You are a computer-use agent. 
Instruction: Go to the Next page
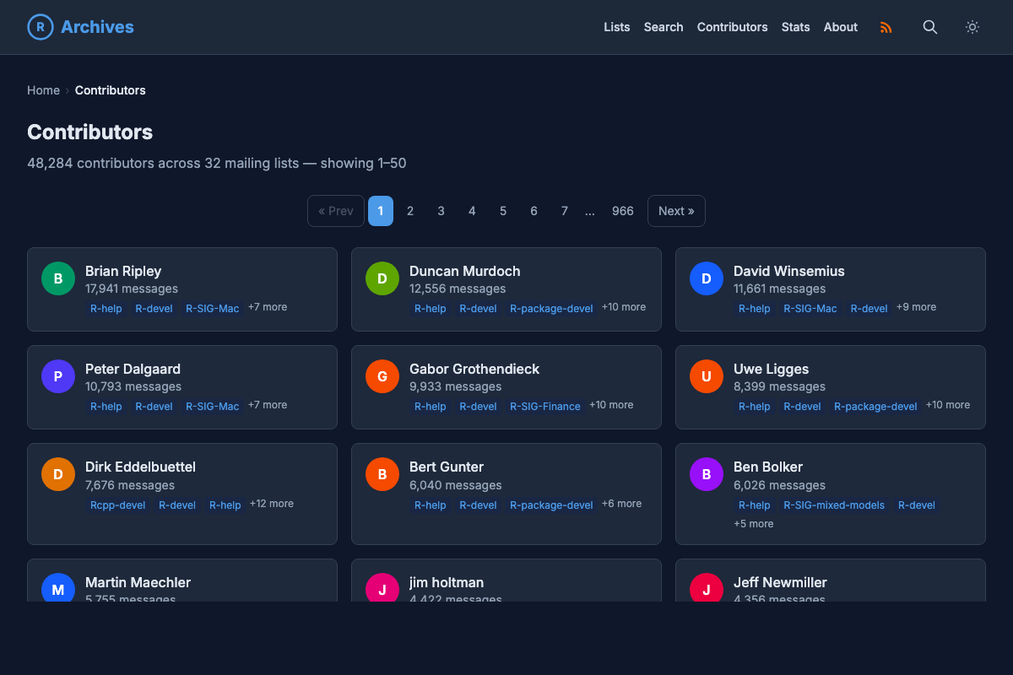pos(675,211)
